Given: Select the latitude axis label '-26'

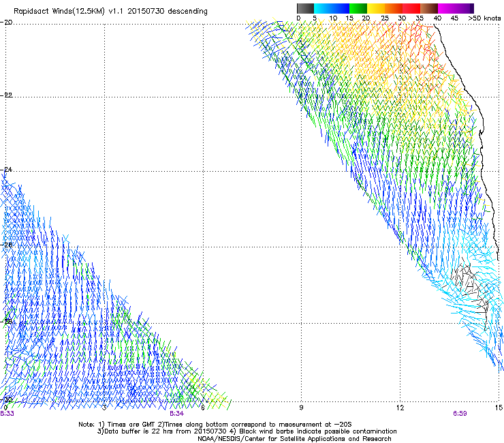Looking at the screenshot, I should [7, 245].
